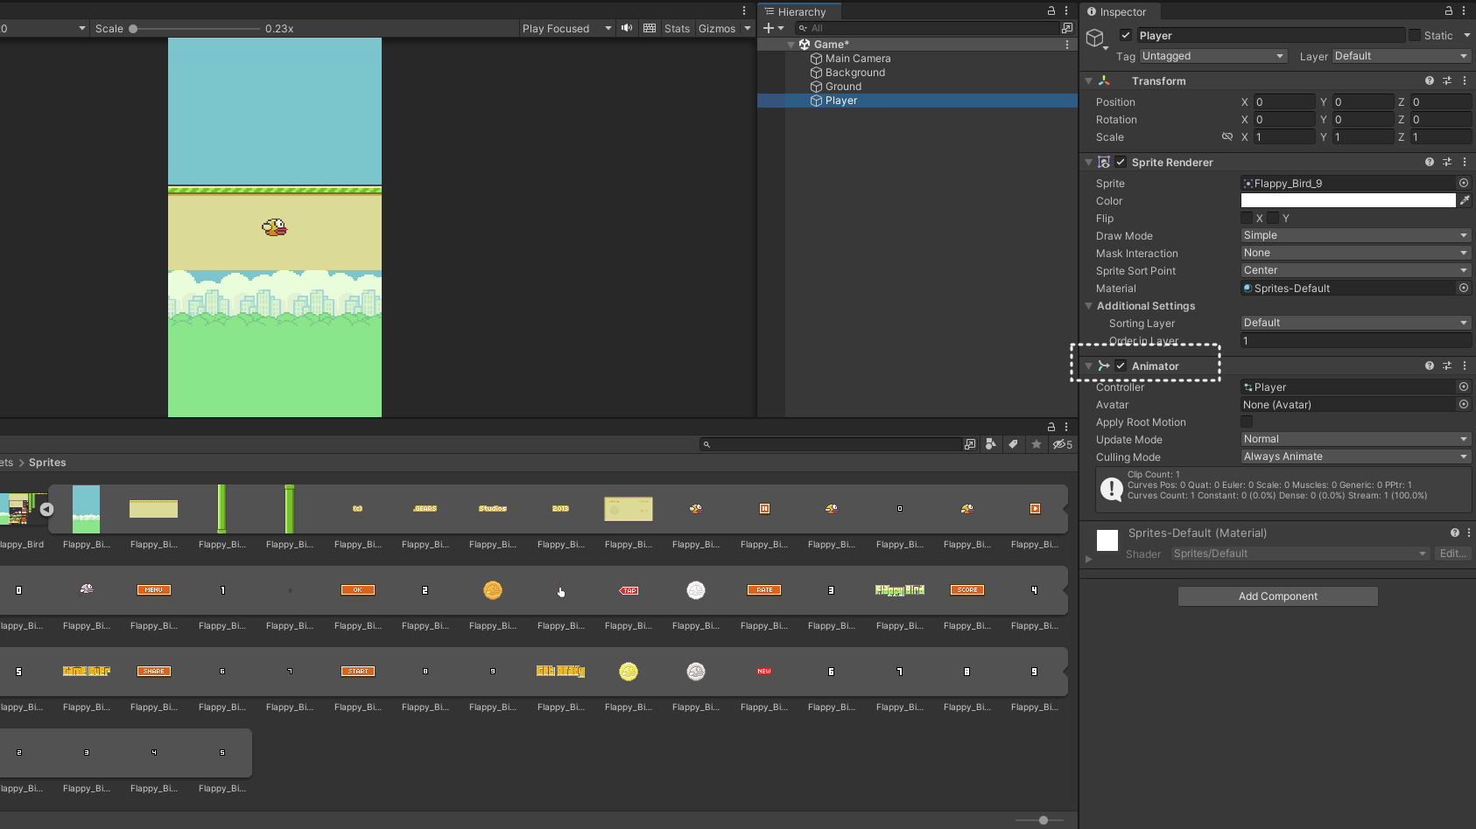1476x829 pixels.
Task: Select Main Camera in Hierarchy
Action: (x=858, y=59)
